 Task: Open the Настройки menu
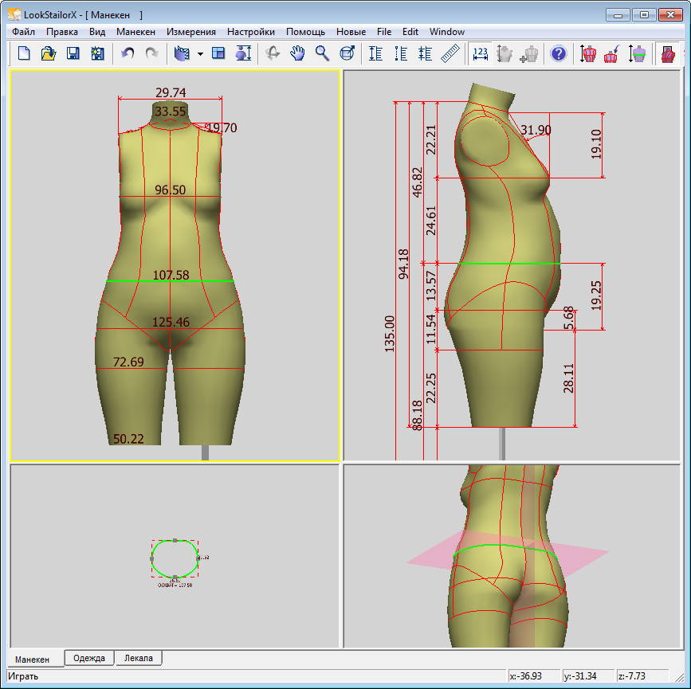[250, 32]
